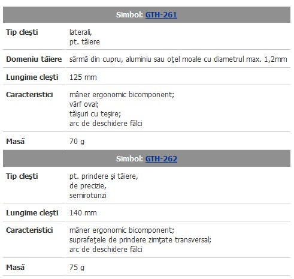Click the 'Simbol:' label before GTH-261
Screen dimensions: 294x279
pyautogui.click(x=129, y=15)
